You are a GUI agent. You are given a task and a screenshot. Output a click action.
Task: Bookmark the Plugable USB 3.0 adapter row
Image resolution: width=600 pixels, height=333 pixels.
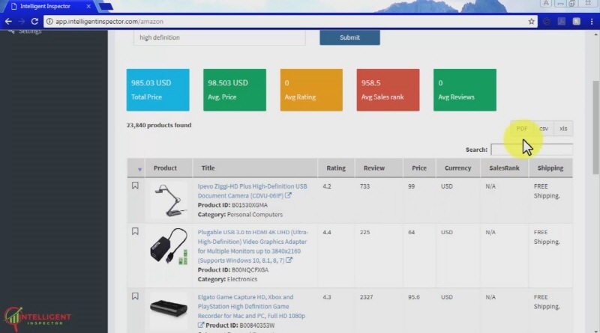(135, 231)
